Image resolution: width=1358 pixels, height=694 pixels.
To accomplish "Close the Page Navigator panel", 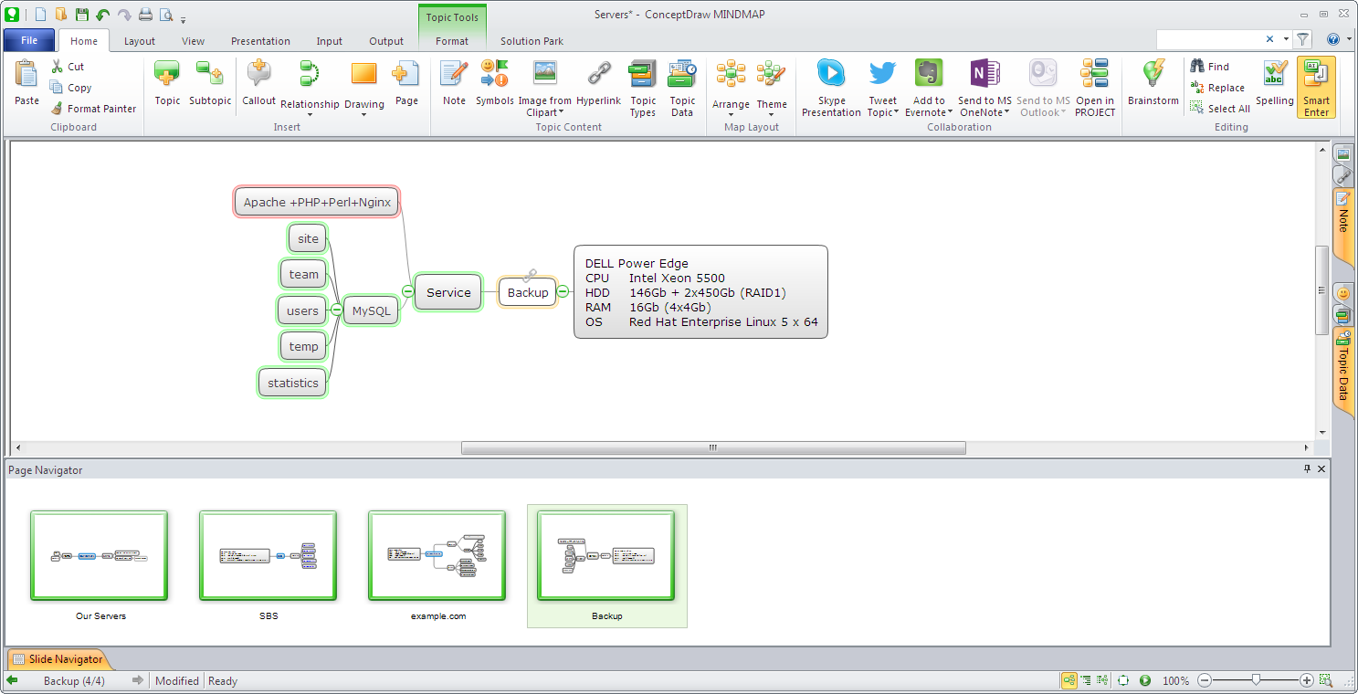I will coord(1321,468).
